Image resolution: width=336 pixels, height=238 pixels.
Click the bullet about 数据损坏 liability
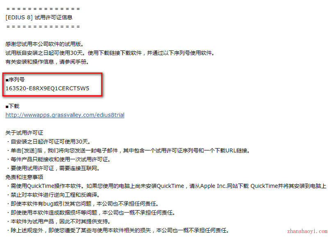pyautogui.click(x=91, y=213)
